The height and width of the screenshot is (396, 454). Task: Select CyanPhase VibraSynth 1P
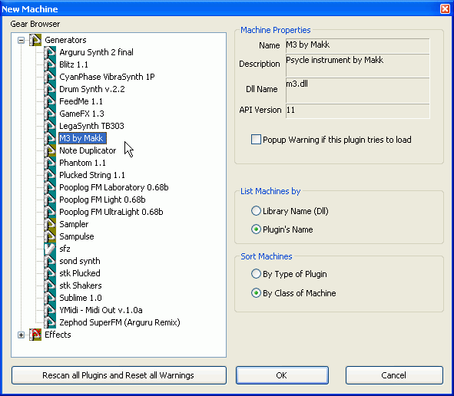tap(107, 77)
